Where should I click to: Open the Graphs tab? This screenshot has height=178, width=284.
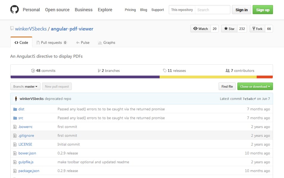click(x=107, y=43)
